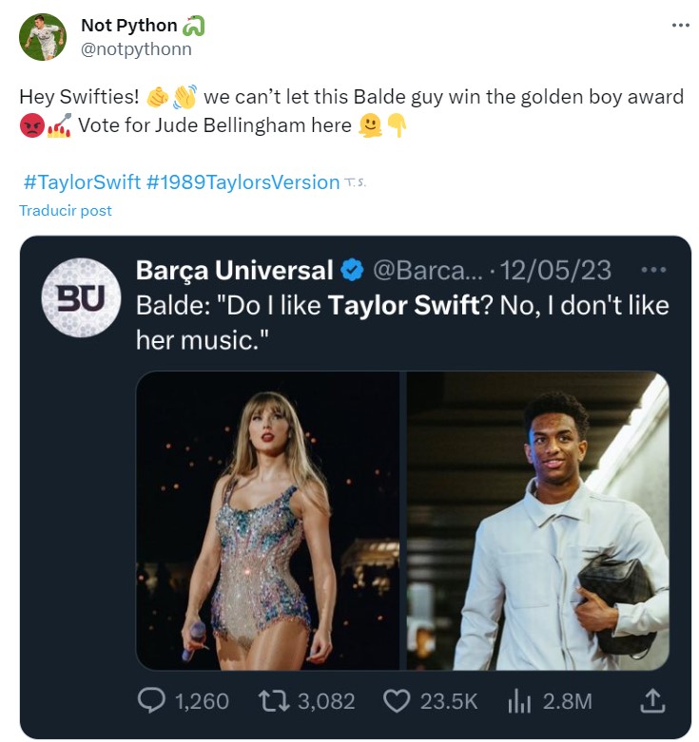The image size is (699, 742).
Task: Click the repost arrows icon
Action: (x=274, y=701)
